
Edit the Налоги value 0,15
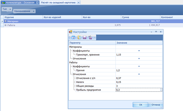[x=139, y=82]
